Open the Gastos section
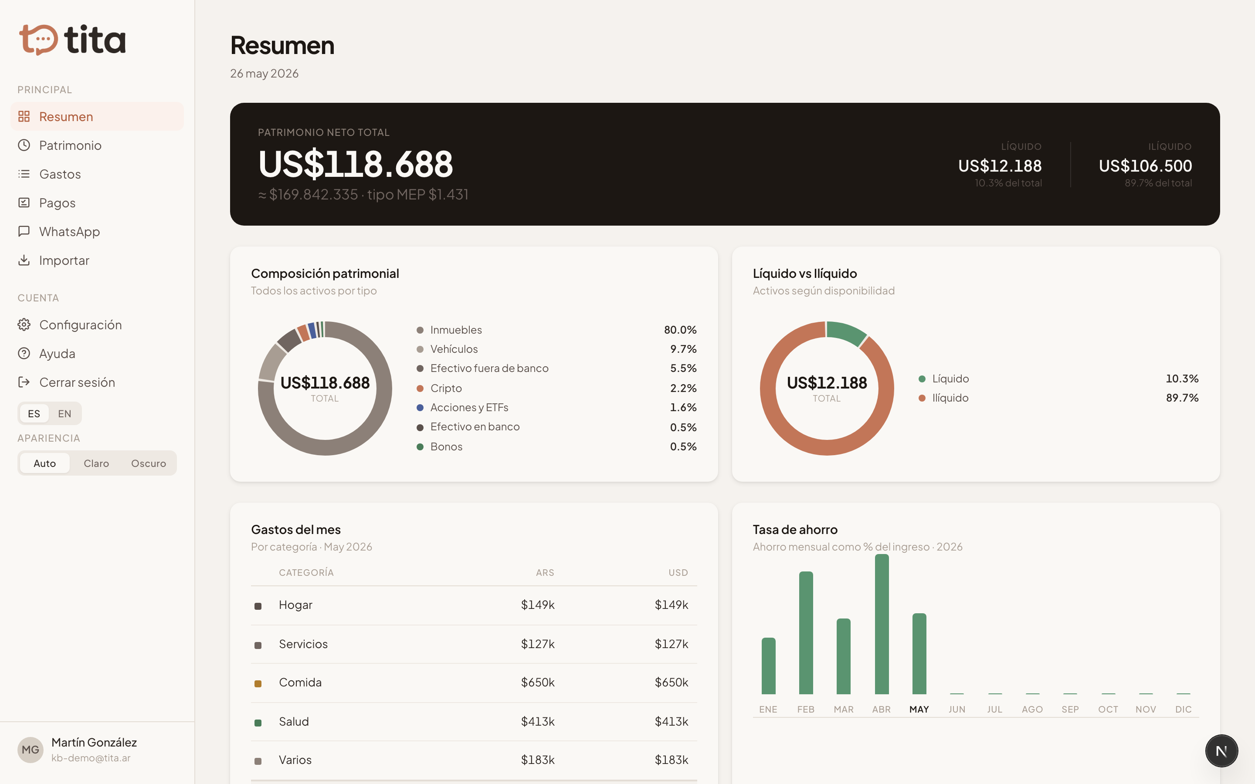The height and width of the screenshot is (784, 1255). pos(97,174)
